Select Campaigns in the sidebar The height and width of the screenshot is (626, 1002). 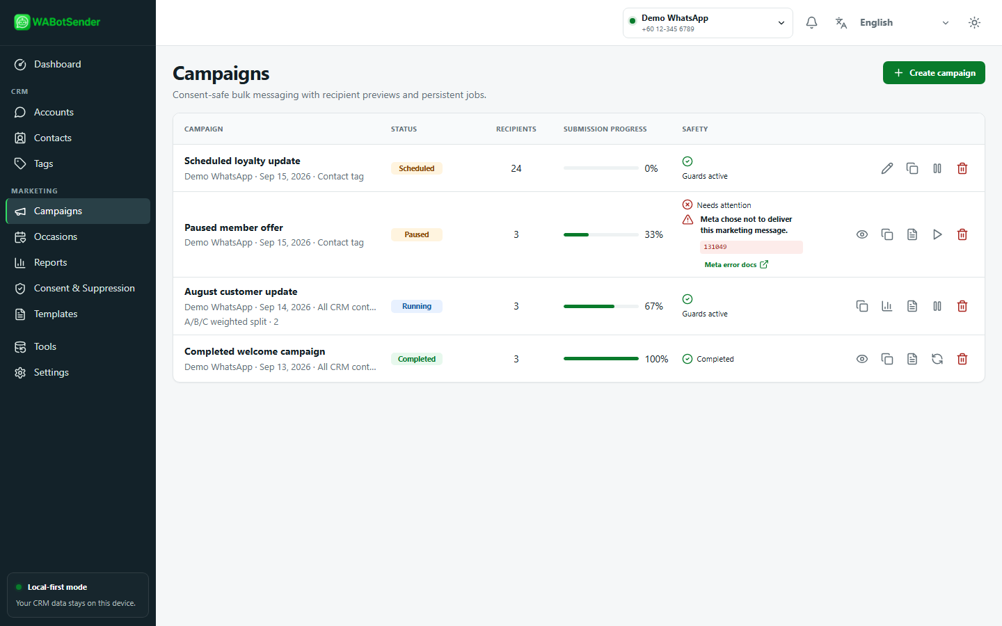[78, 211]
